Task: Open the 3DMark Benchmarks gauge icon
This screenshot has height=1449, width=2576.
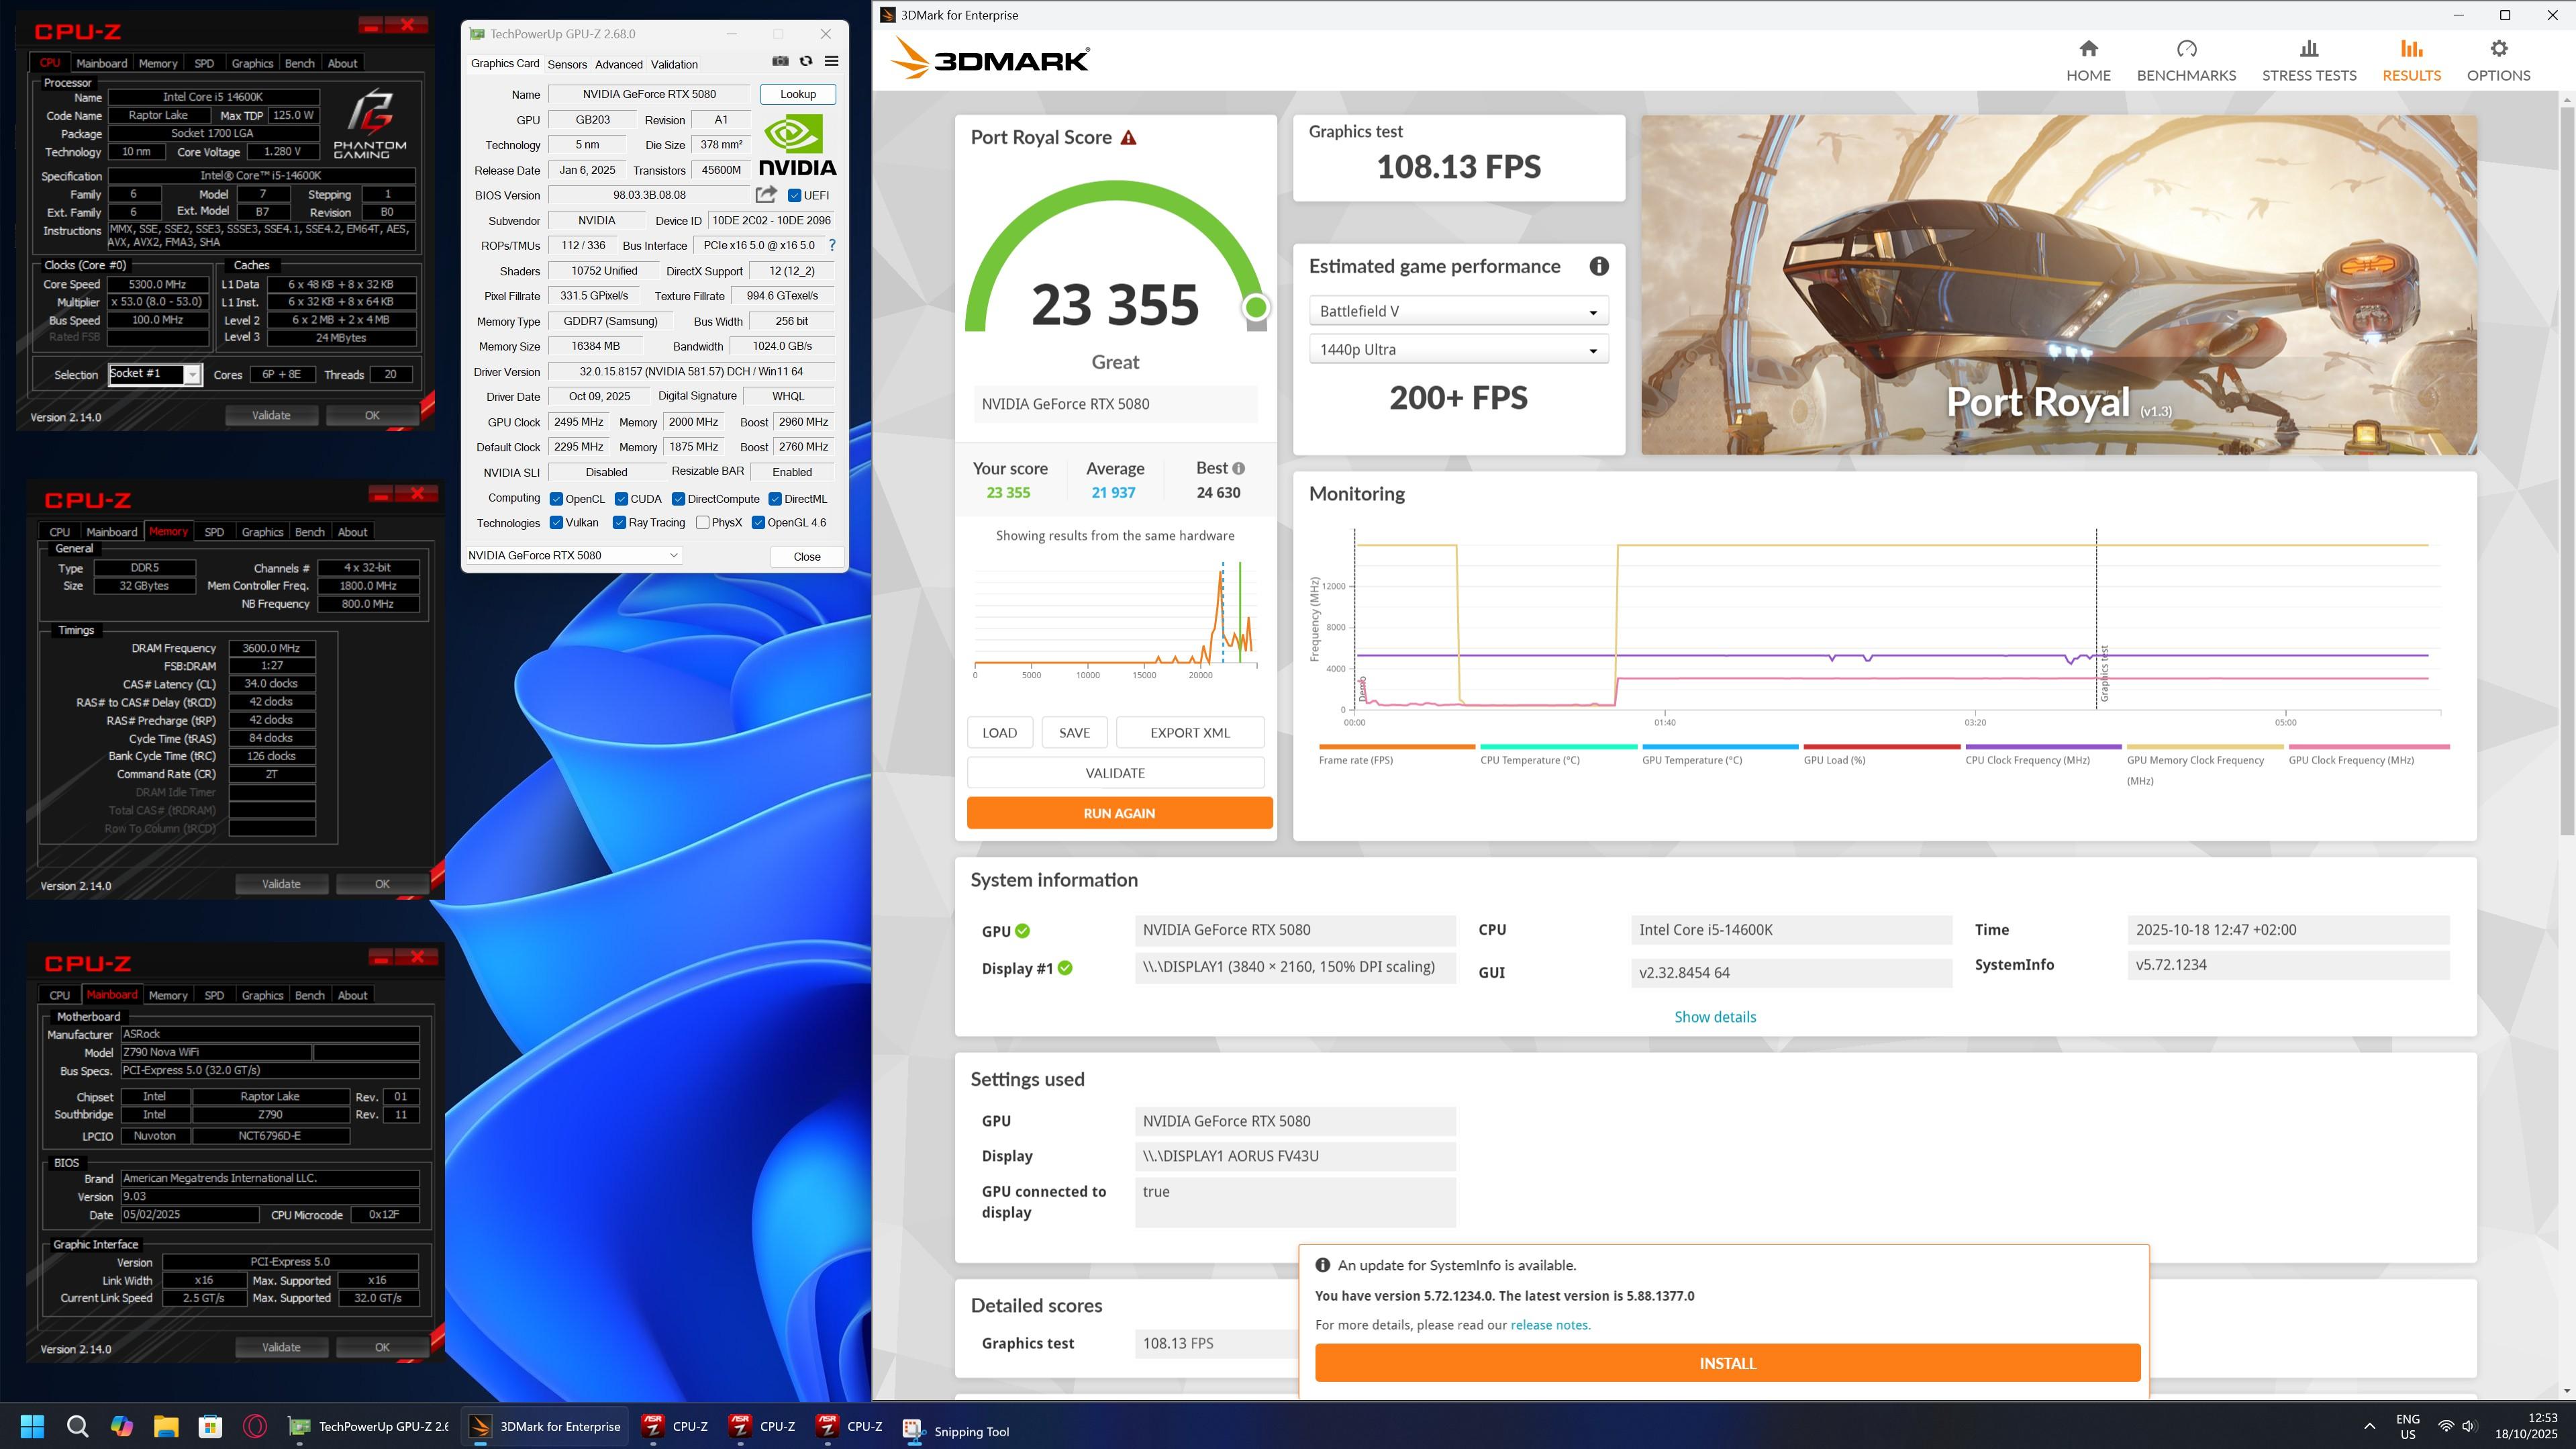Action: pos(2186,50)
